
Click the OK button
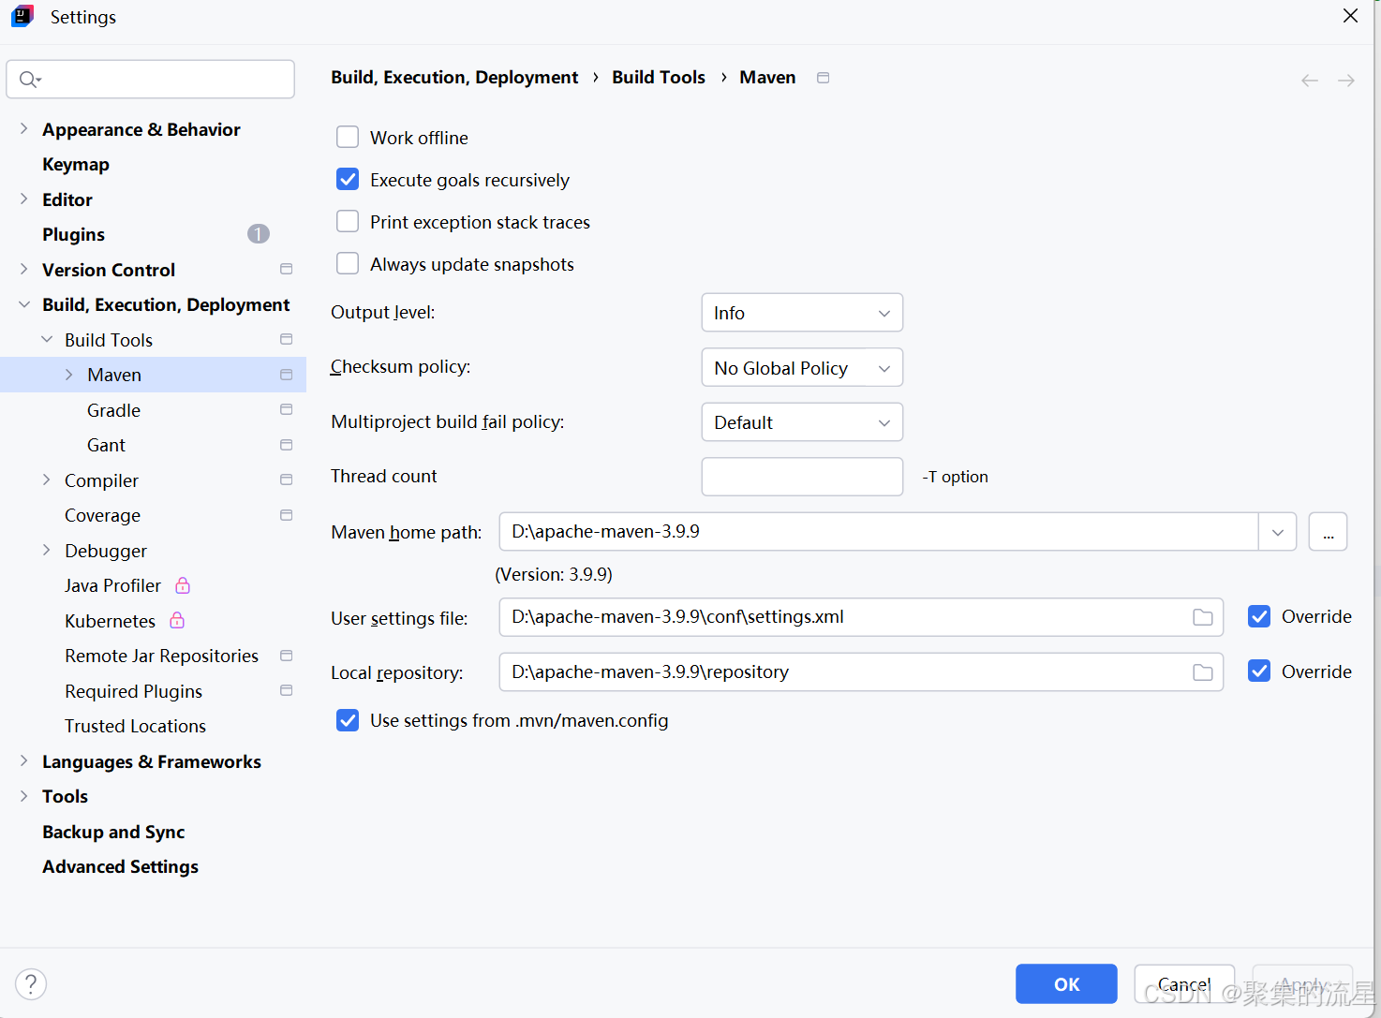tap(1066, 983)
